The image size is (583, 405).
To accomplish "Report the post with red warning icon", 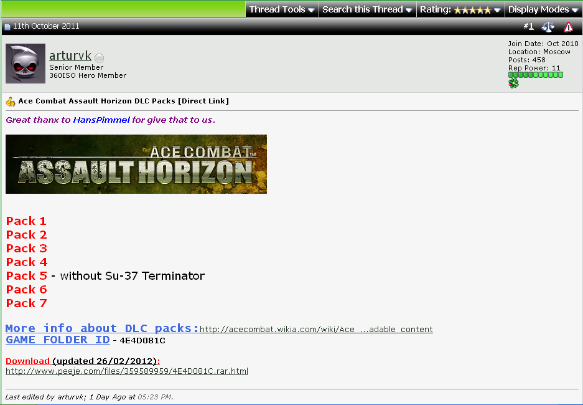I will [x=568, y=27].
